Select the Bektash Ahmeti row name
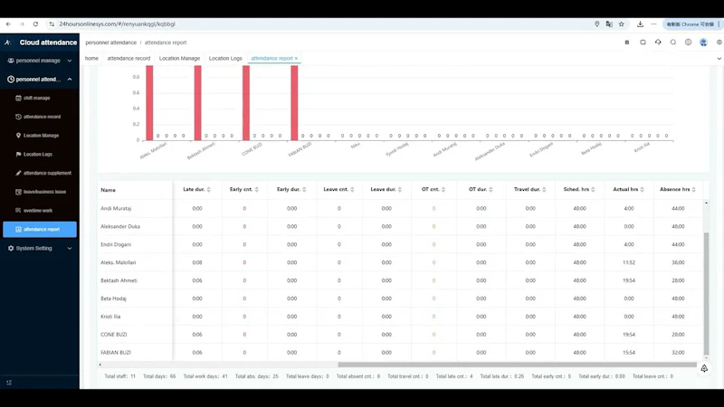Image resolution: width=724 pixels, height=407 pixels. (x=119, y=280)
